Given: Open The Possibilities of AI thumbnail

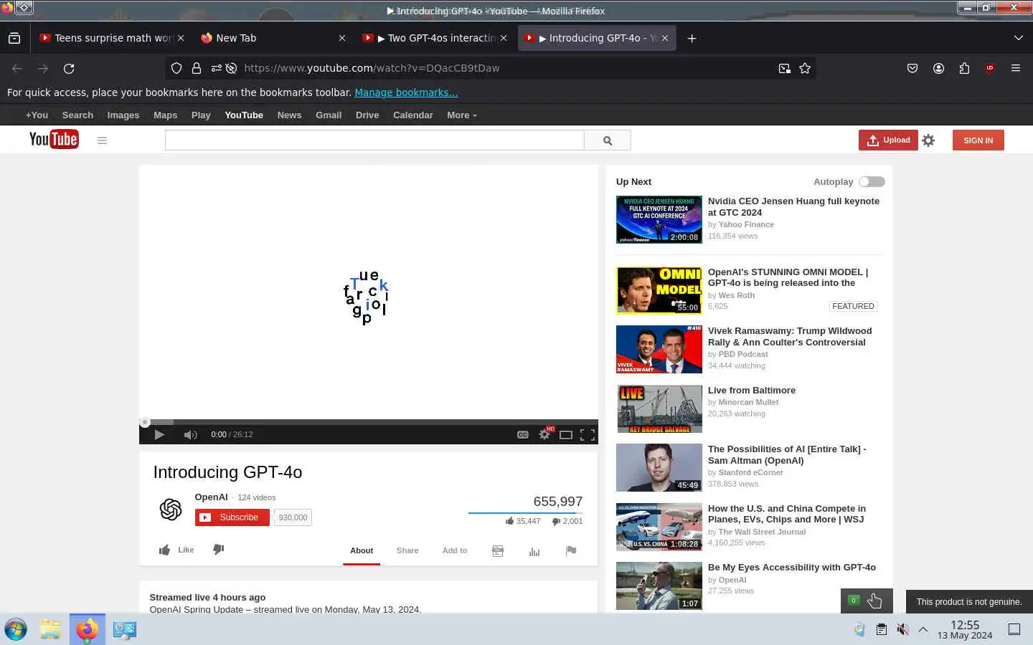Looking at the screenshot, I should 659,468.
